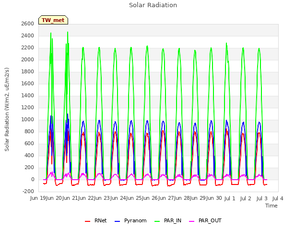Click the Jun 19 x-axis date label
Viewport: 307px width, 230px height.
(x=38, y=198)
